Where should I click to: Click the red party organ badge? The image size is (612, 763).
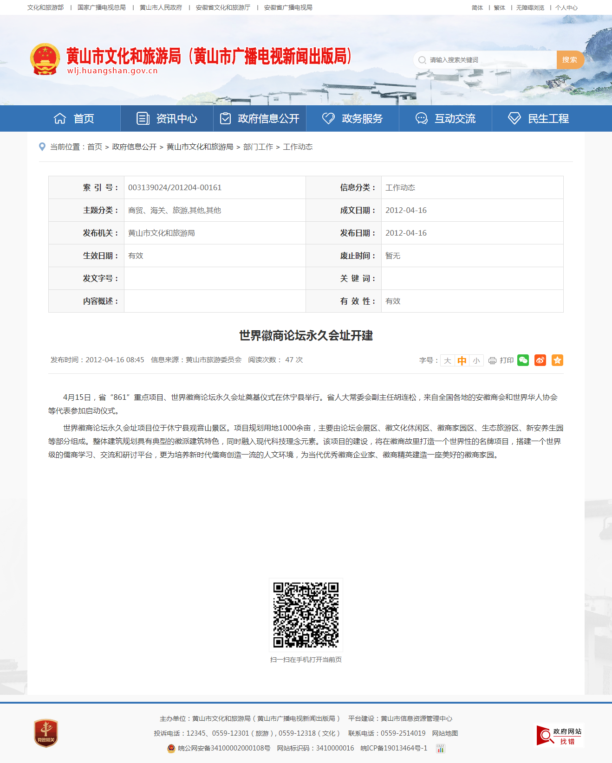coord(46,733)
